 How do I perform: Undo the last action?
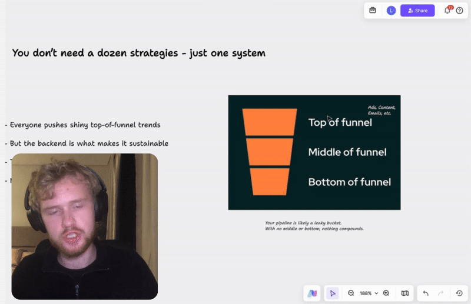point(426,293)
